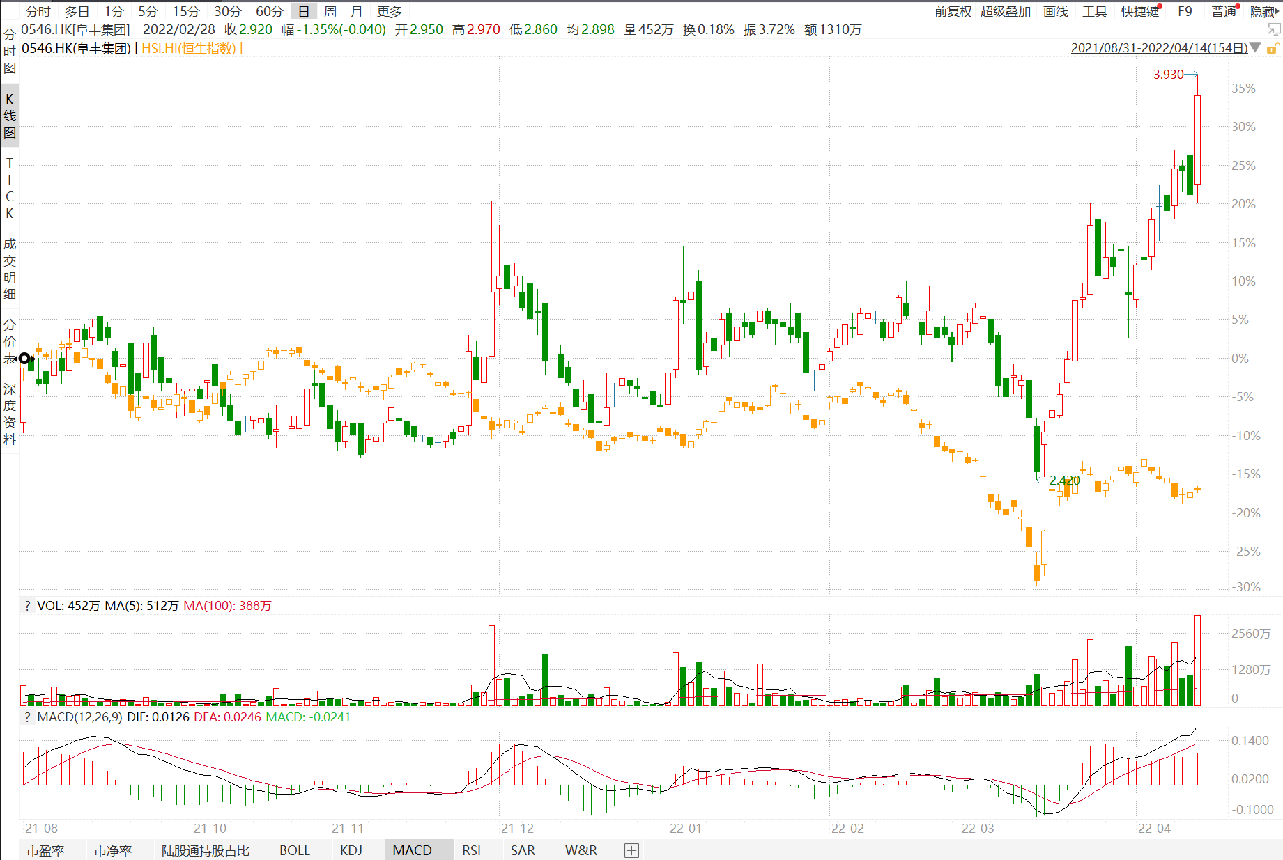Click the pop-out window icon at top right
Image resolution: width=1283 pixels, height=860 pixels.
(x=1274, y=29)
